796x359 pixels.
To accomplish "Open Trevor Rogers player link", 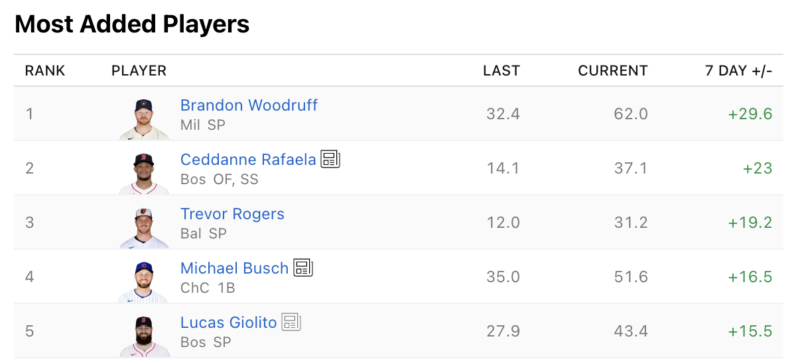I will coord(232,214).
